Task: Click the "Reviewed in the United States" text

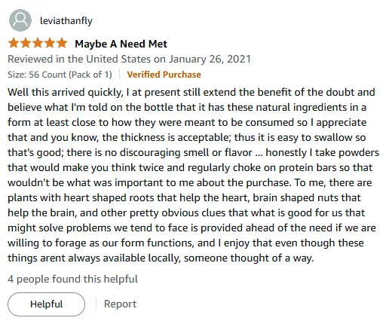Action: 79,60
